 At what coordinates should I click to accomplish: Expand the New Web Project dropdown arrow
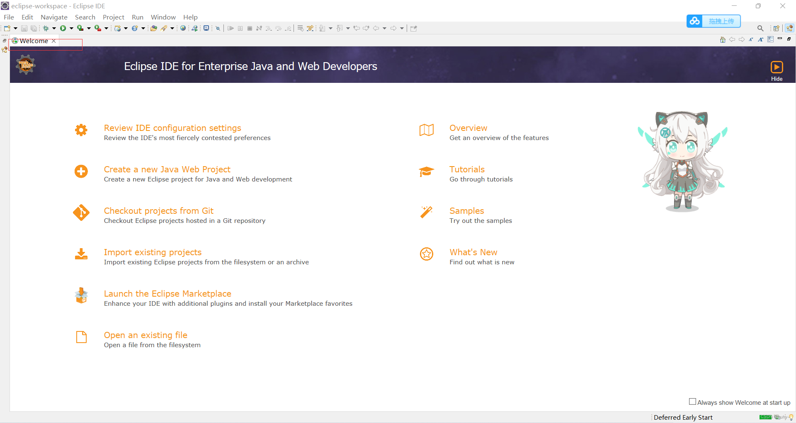click(x=126, y=28)
